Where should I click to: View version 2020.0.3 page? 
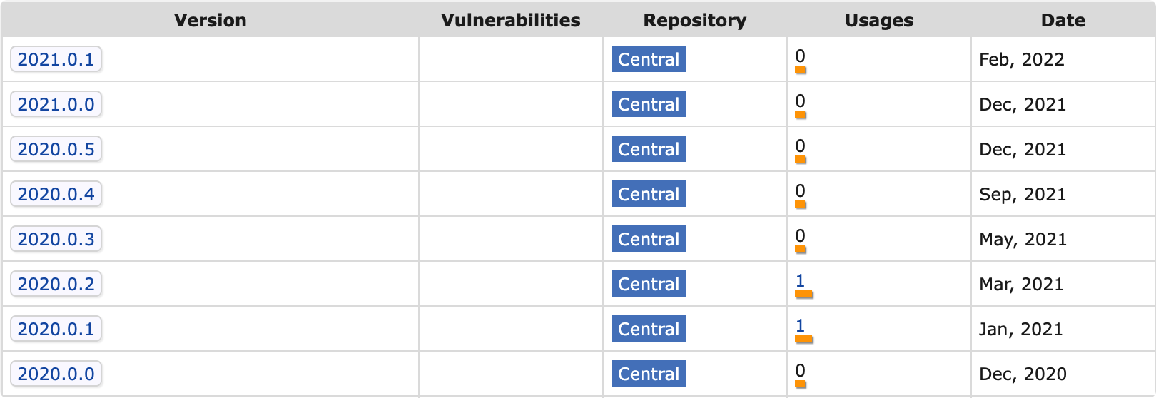coord(56,239)
